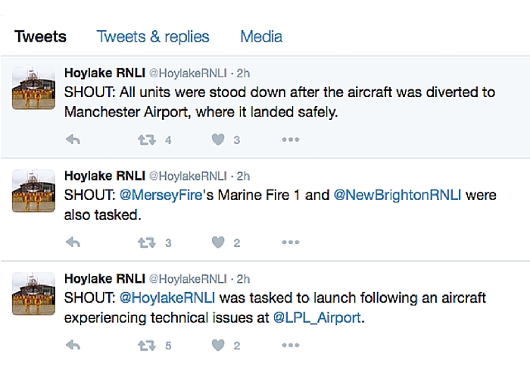The image size is (530, 379).
Task: Open more options on the Manchester Airport tweet
Action: [x=291, y=139]
